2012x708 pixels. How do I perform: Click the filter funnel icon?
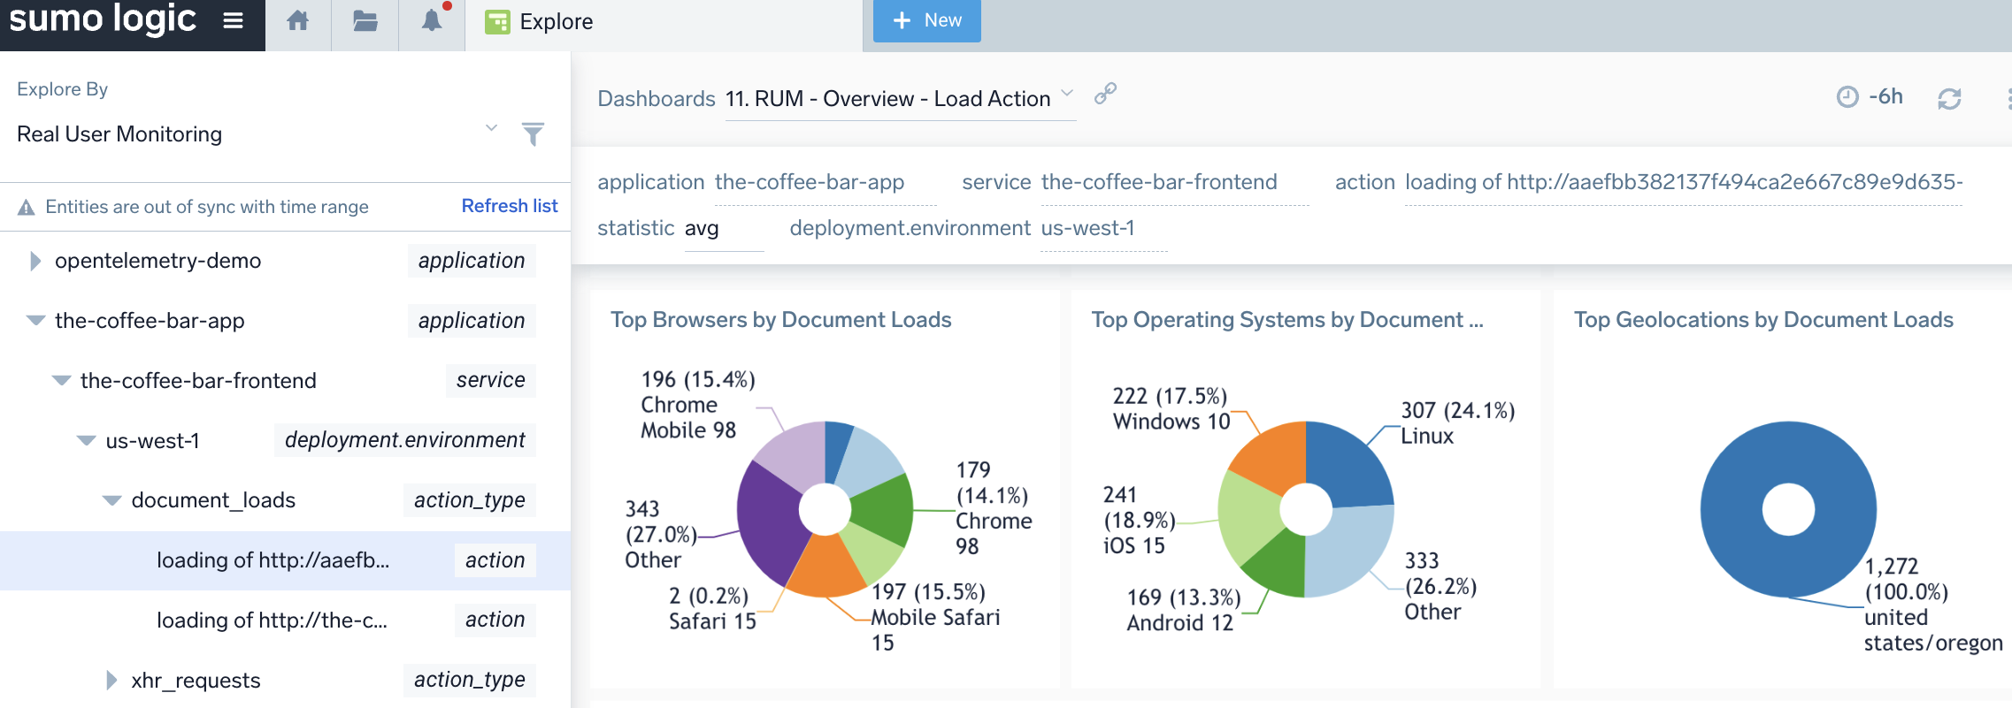point(533,134)
